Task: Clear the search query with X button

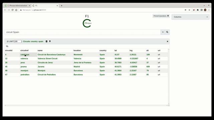Action: (x=163, y=32)
